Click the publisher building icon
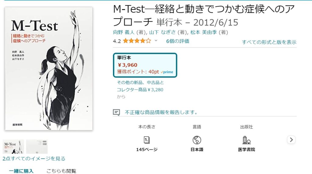Screen dimensions: 312x174 point(246,140)
